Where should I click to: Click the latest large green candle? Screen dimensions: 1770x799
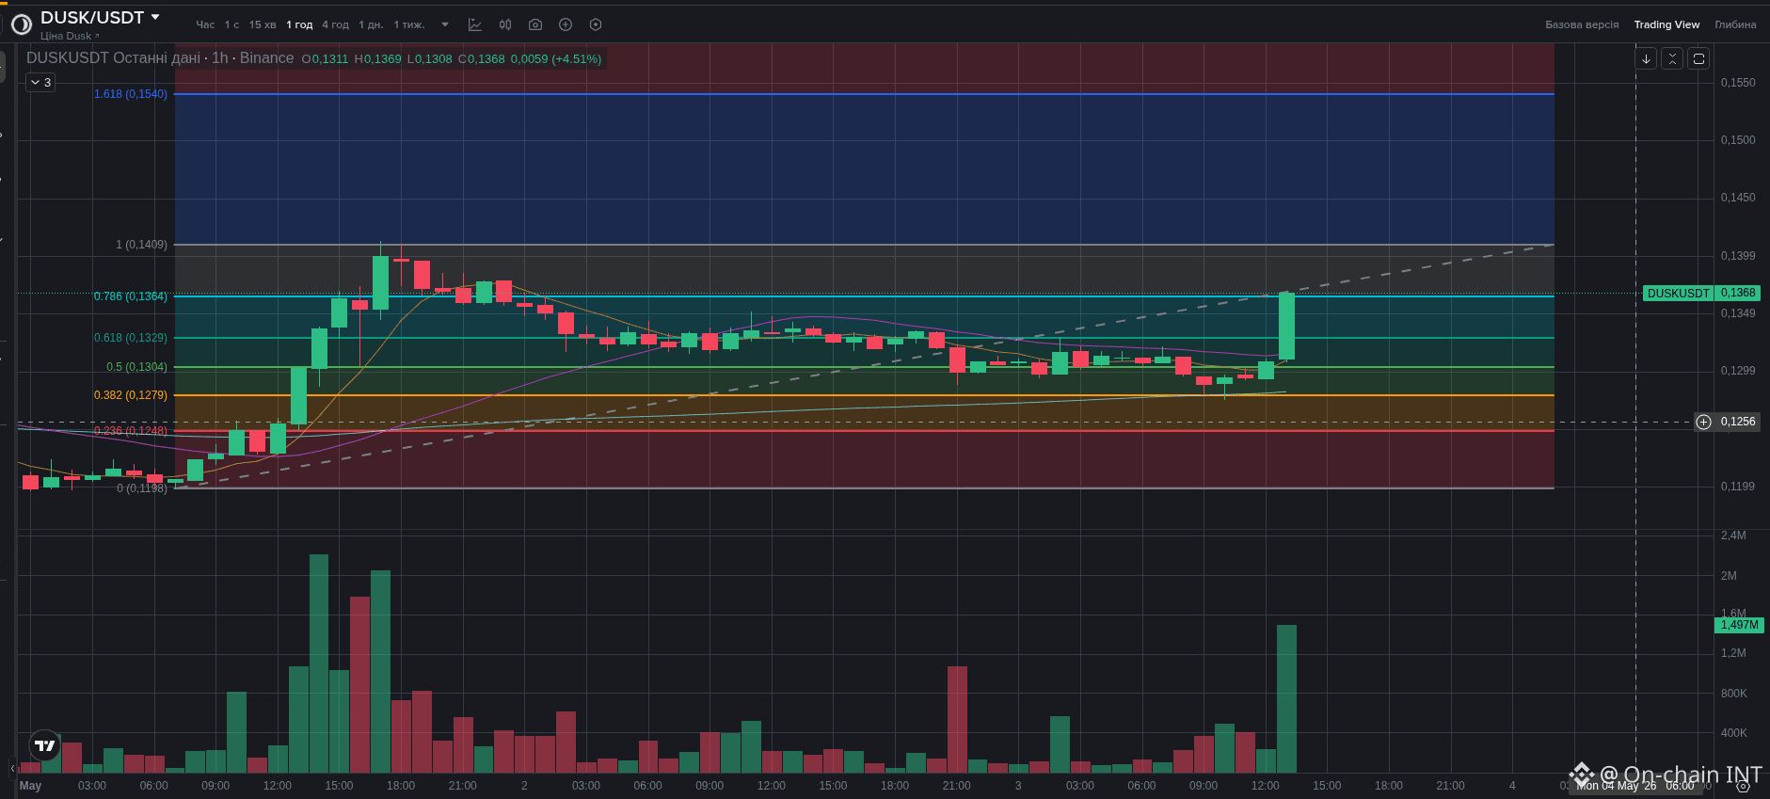pos(1286,326)
